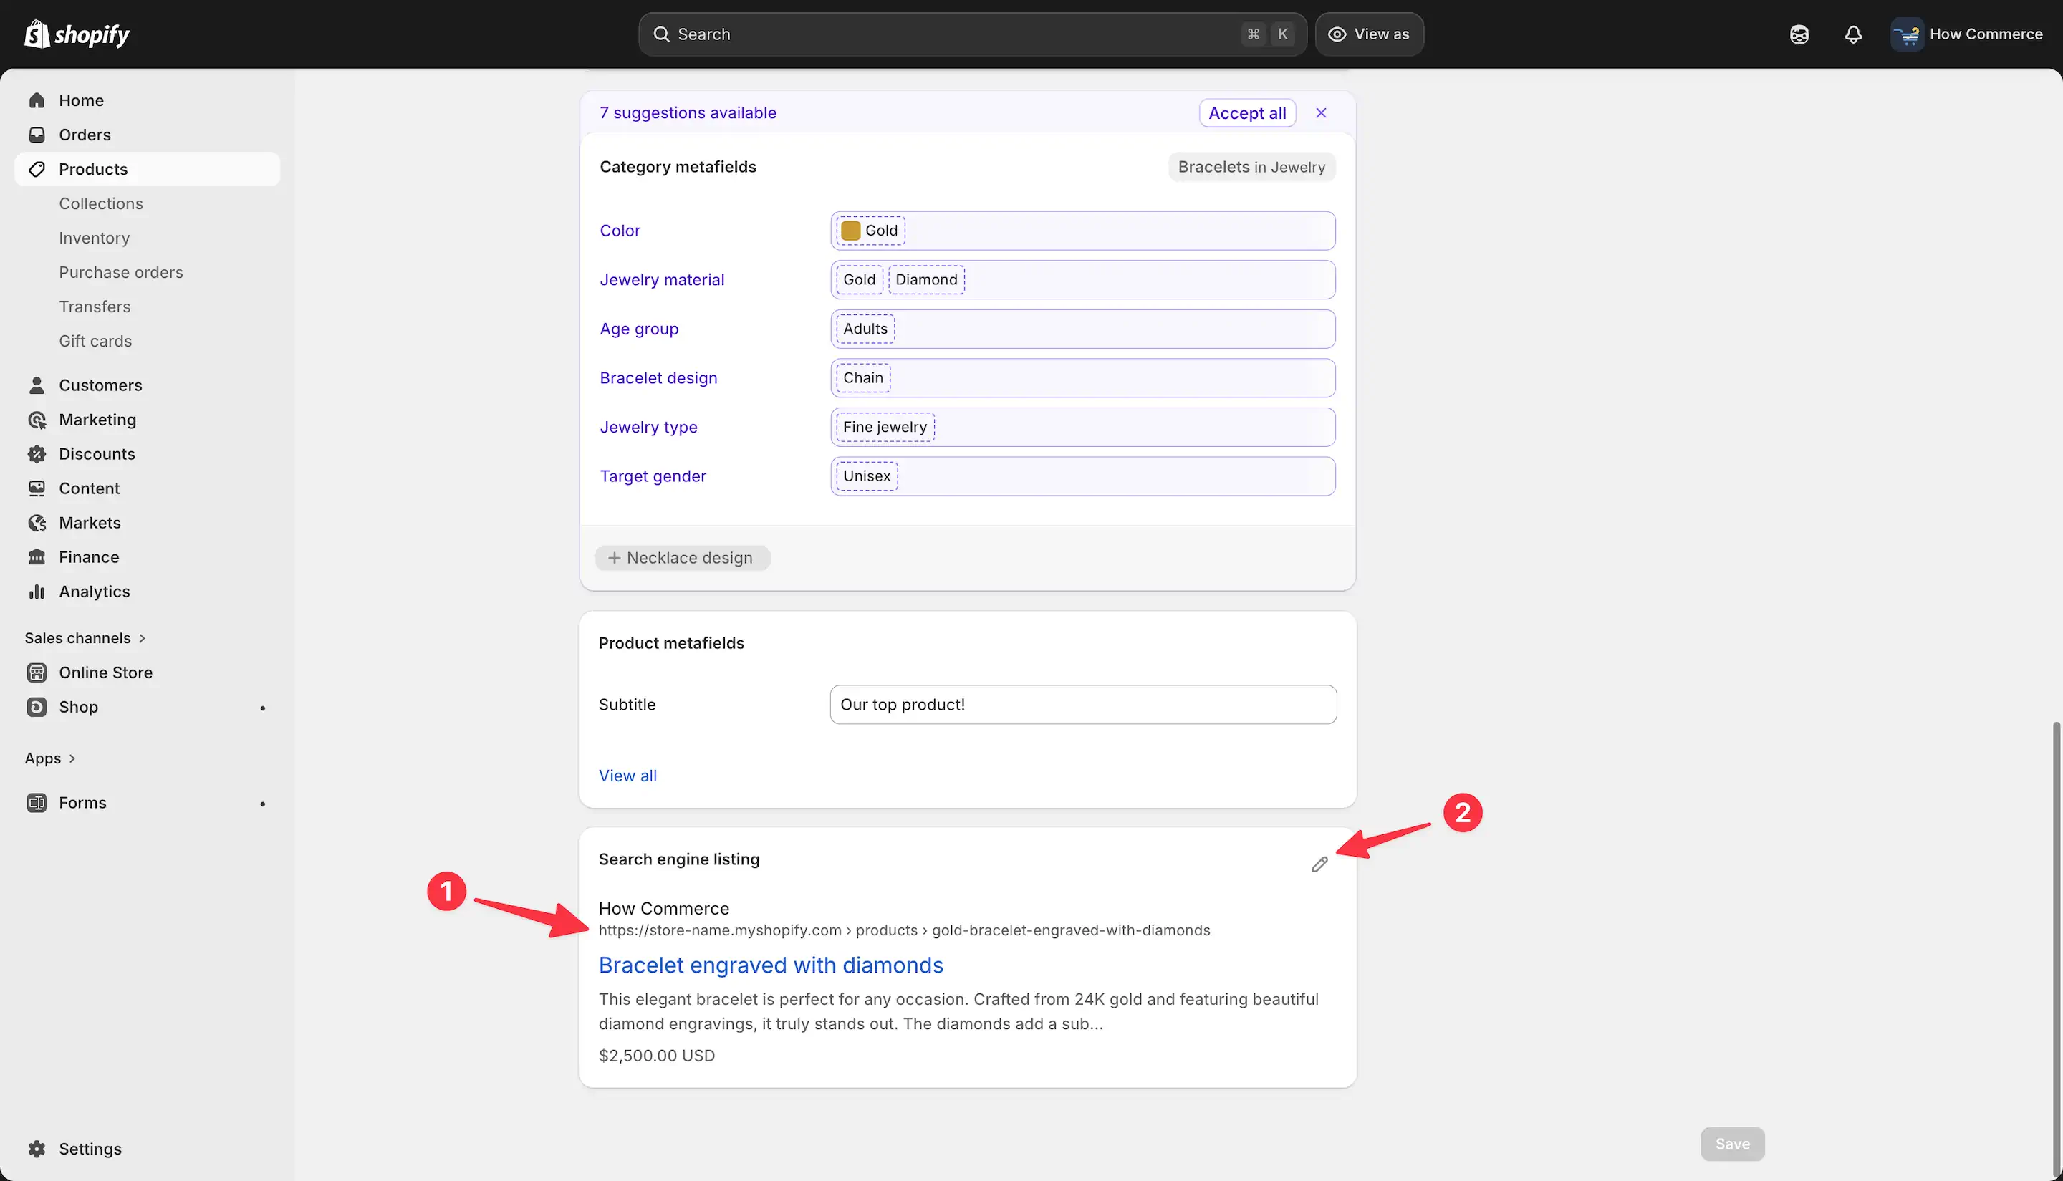The image size is (2063, 1181).
Task: Click the Bracelets in Jewelry category badge
Action: click(x=1251, y=167)
